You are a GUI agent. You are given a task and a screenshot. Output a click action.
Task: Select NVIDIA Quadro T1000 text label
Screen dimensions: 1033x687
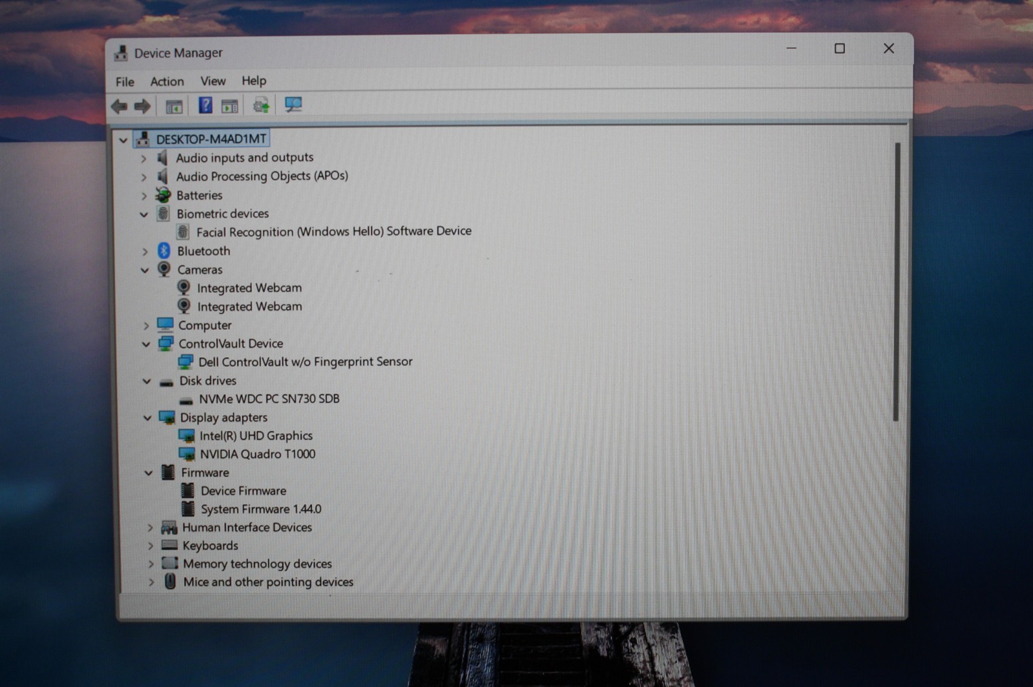257,454
